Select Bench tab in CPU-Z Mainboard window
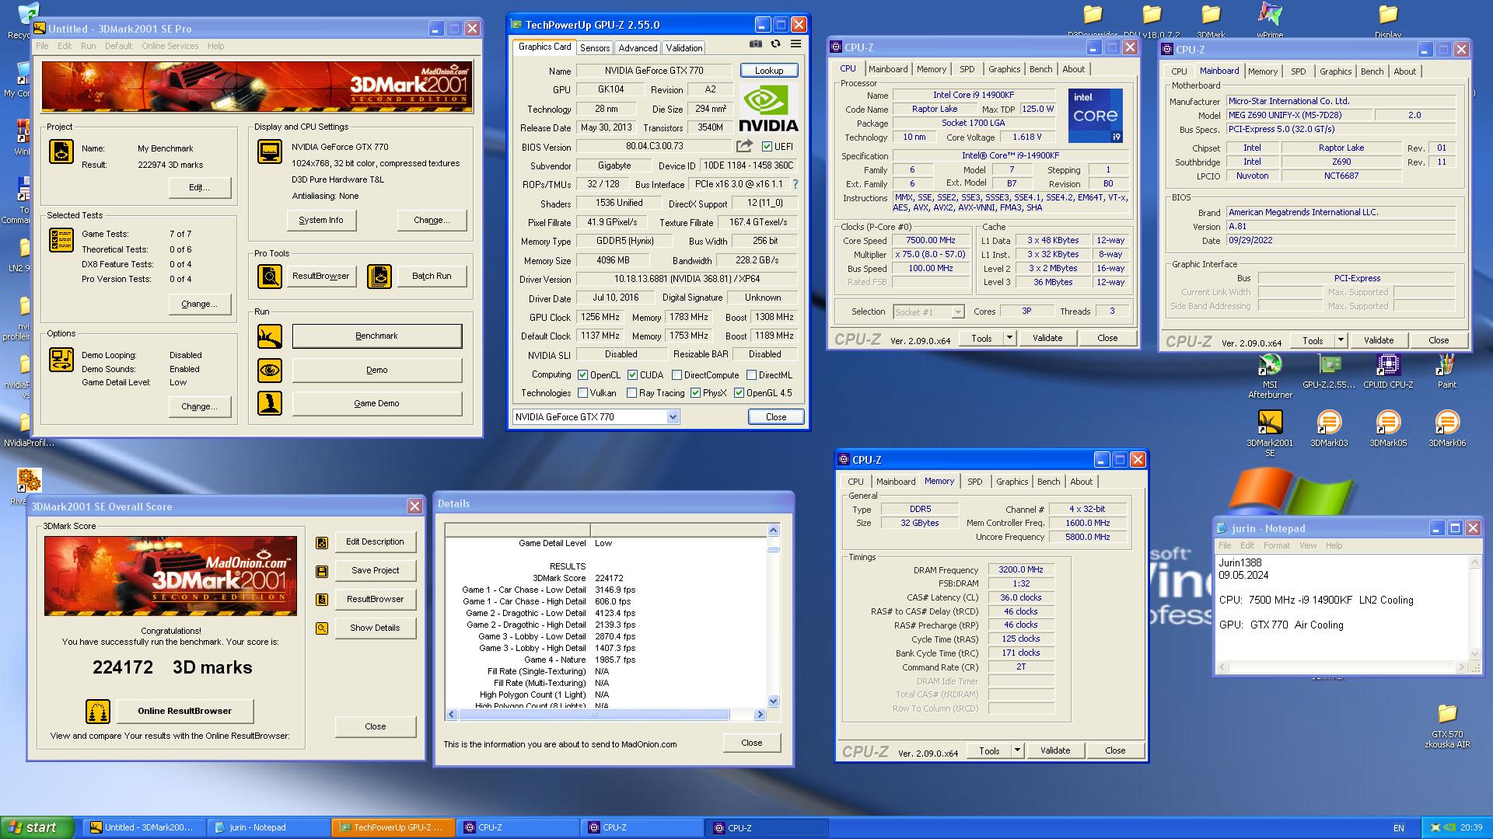The image size is (1493, 839). pos(1372,71)
